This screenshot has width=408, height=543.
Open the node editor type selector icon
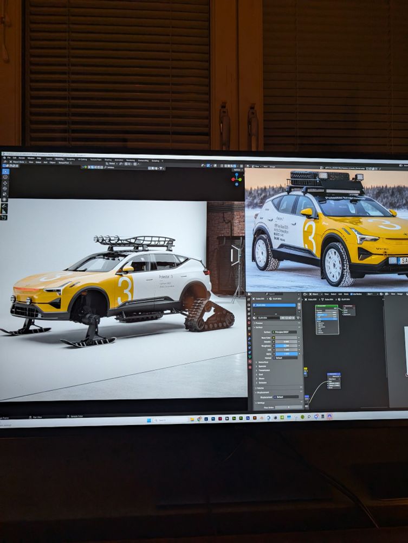[305, 294]
